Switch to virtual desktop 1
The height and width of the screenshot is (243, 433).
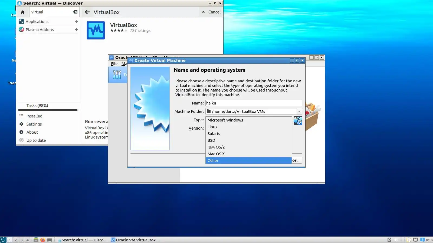click(x=10, y=240)
